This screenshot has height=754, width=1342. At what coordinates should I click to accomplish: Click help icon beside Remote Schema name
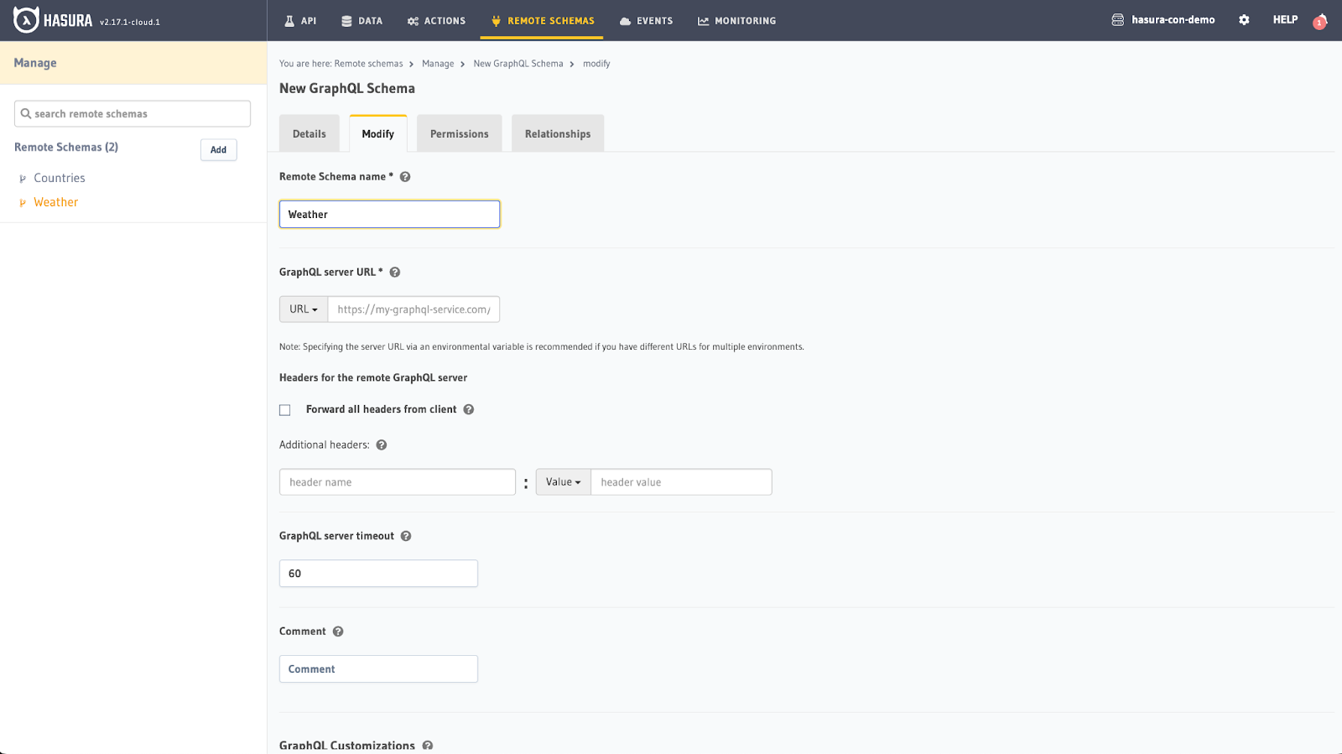coord(405,177)
